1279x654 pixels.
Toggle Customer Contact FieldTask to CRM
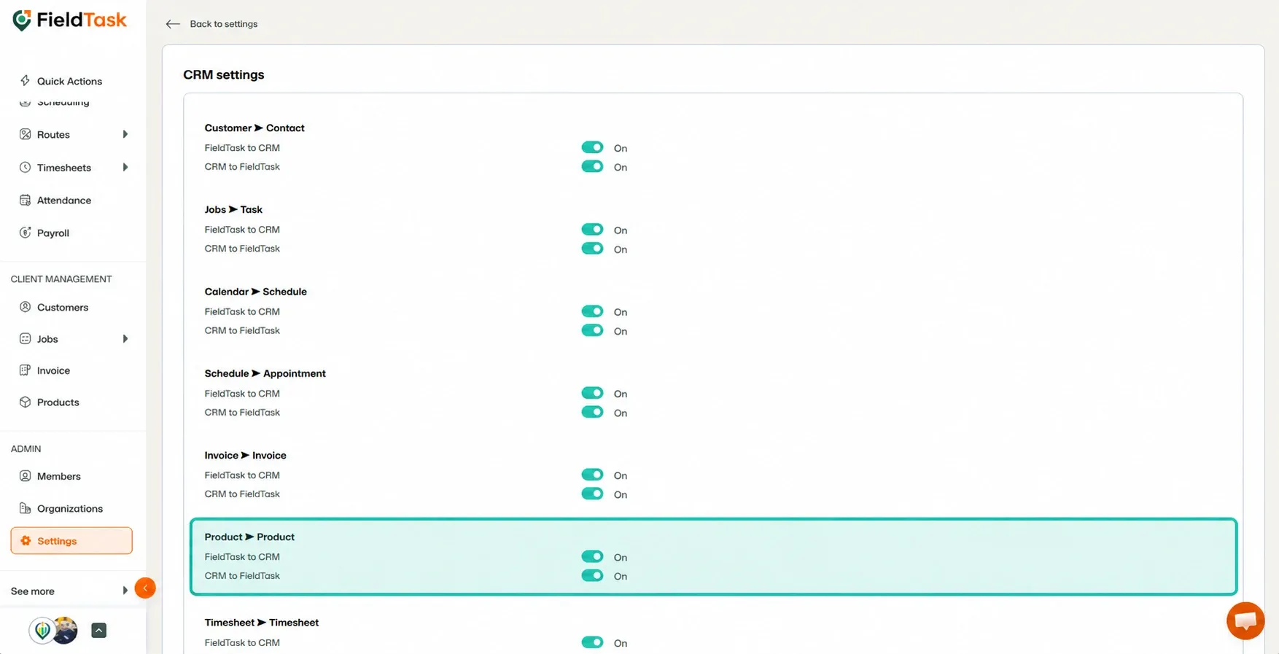(592, 147)
